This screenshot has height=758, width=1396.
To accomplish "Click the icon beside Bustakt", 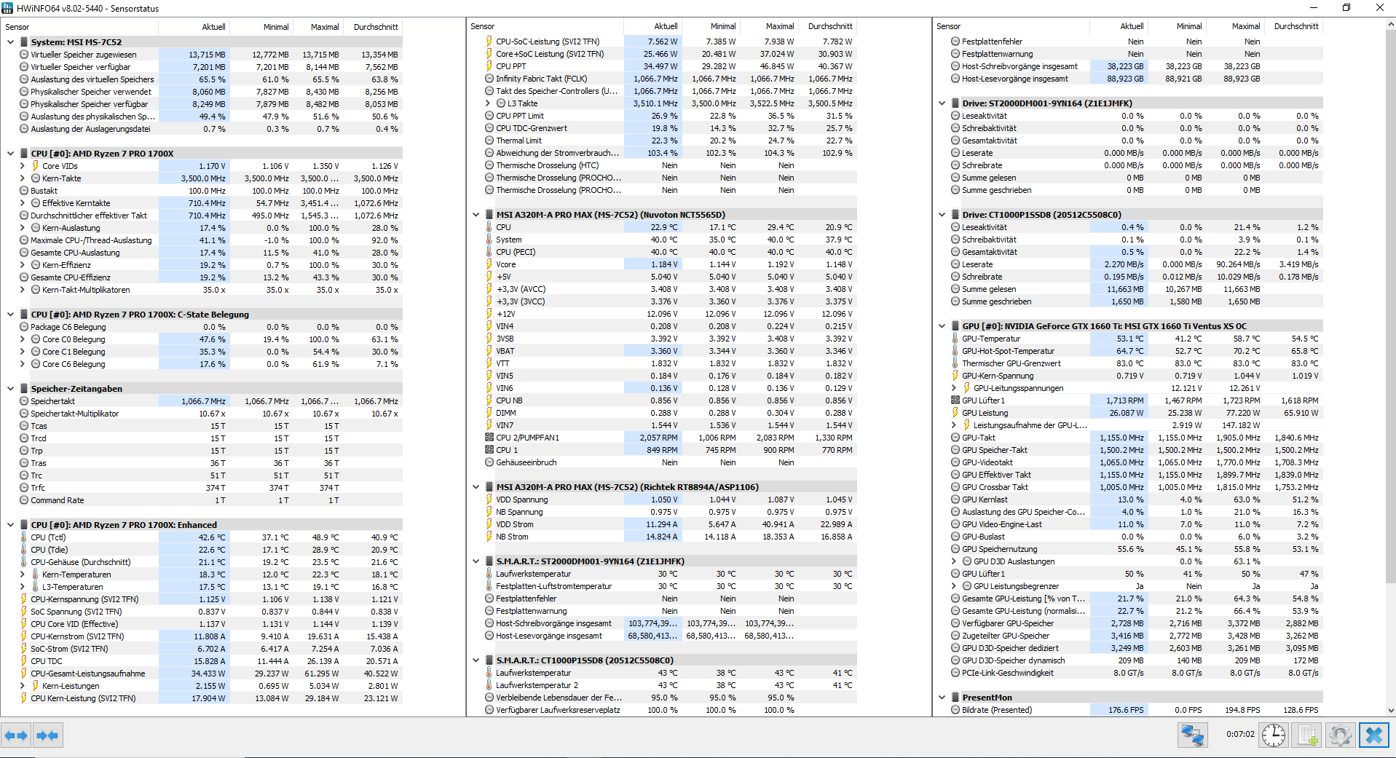I will click(24, 191).
